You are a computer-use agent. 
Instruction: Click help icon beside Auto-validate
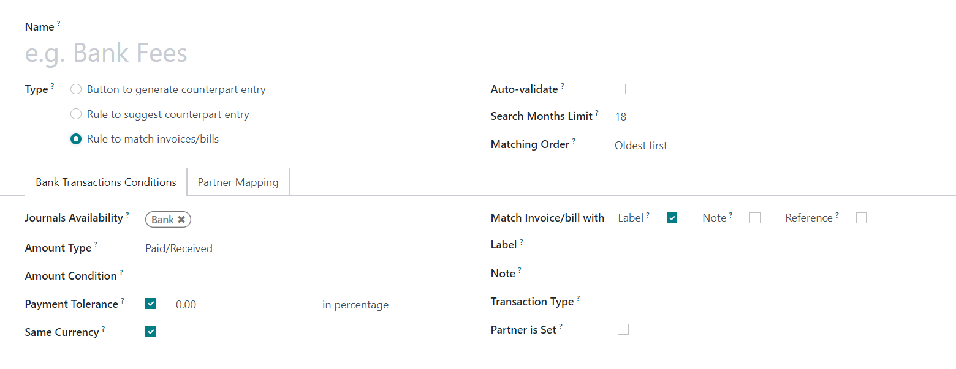pyautogui.click(x=563, y=86)
